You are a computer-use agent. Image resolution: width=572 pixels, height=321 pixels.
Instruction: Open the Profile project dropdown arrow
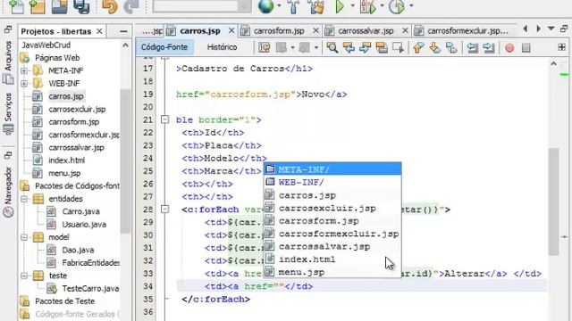click(411, 5)
